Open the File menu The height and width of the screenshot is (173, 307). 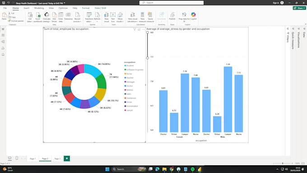pyautogui.click(x=5, y=8)
